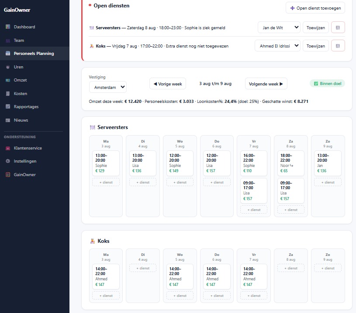Open Lisa's Friday 09:00–17:00 shift card
Viewport: 356px width, 313px height.
254,191
